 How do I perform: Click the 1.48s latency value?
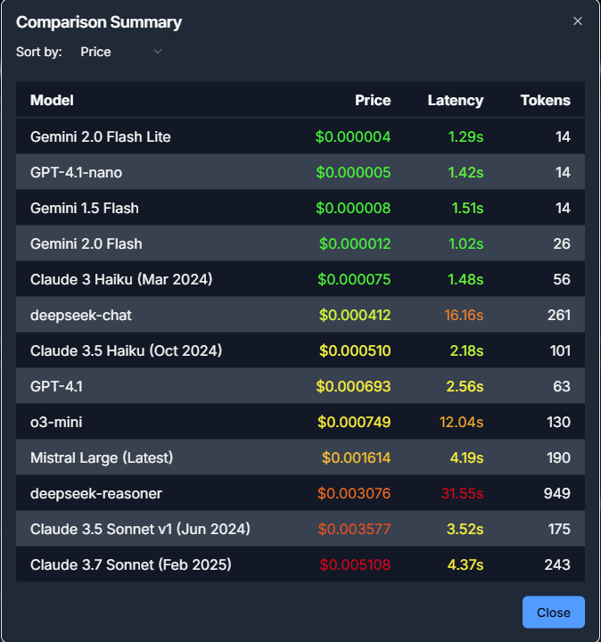pos(465,279)
